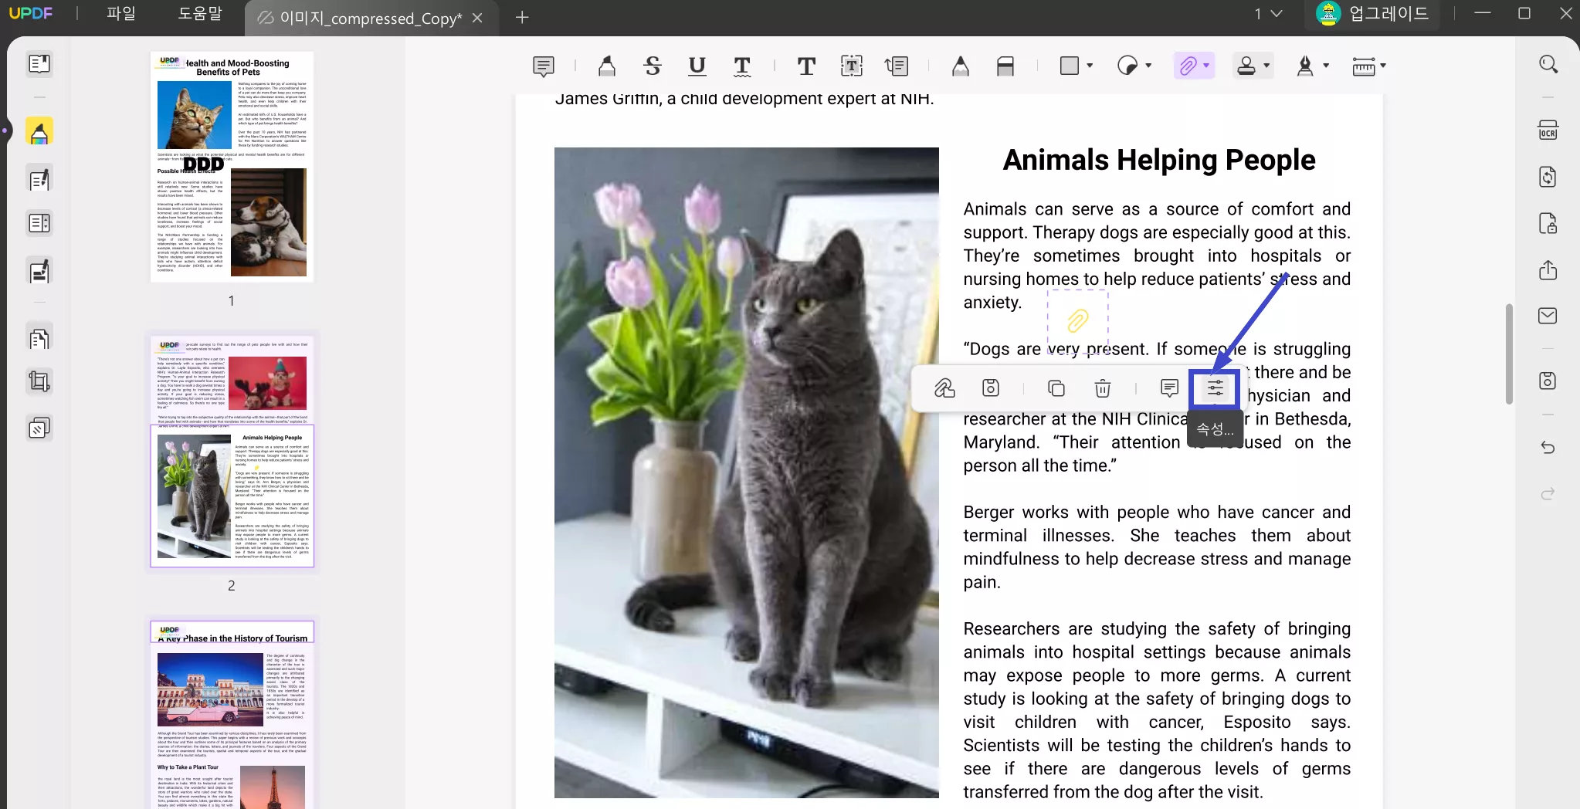This screenshot has width=1580, height=809.
Task: Open the batch tools stacked icon in left sidebar
Action: 39,428
